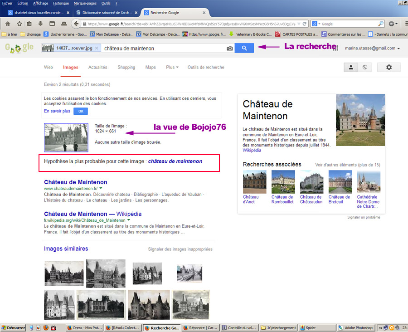The height and width of the screenshot is (332, 408).
Task: Open the Affichage menu
Action: click(x=41, y=3)
